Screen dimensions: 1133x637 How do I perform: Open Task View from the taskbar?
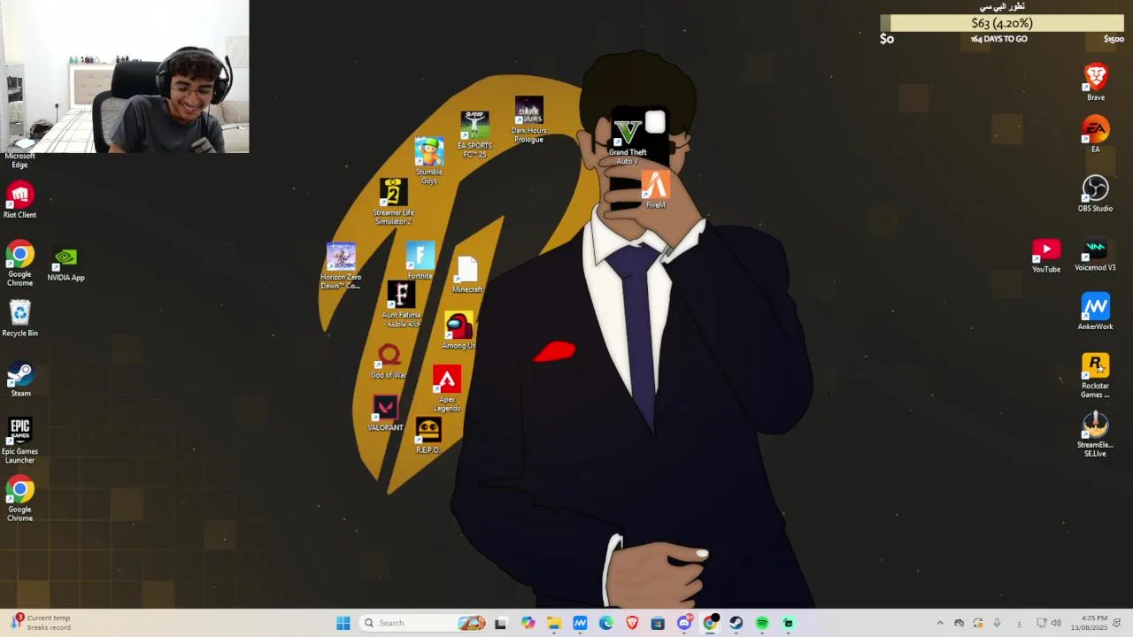(501, 623)
